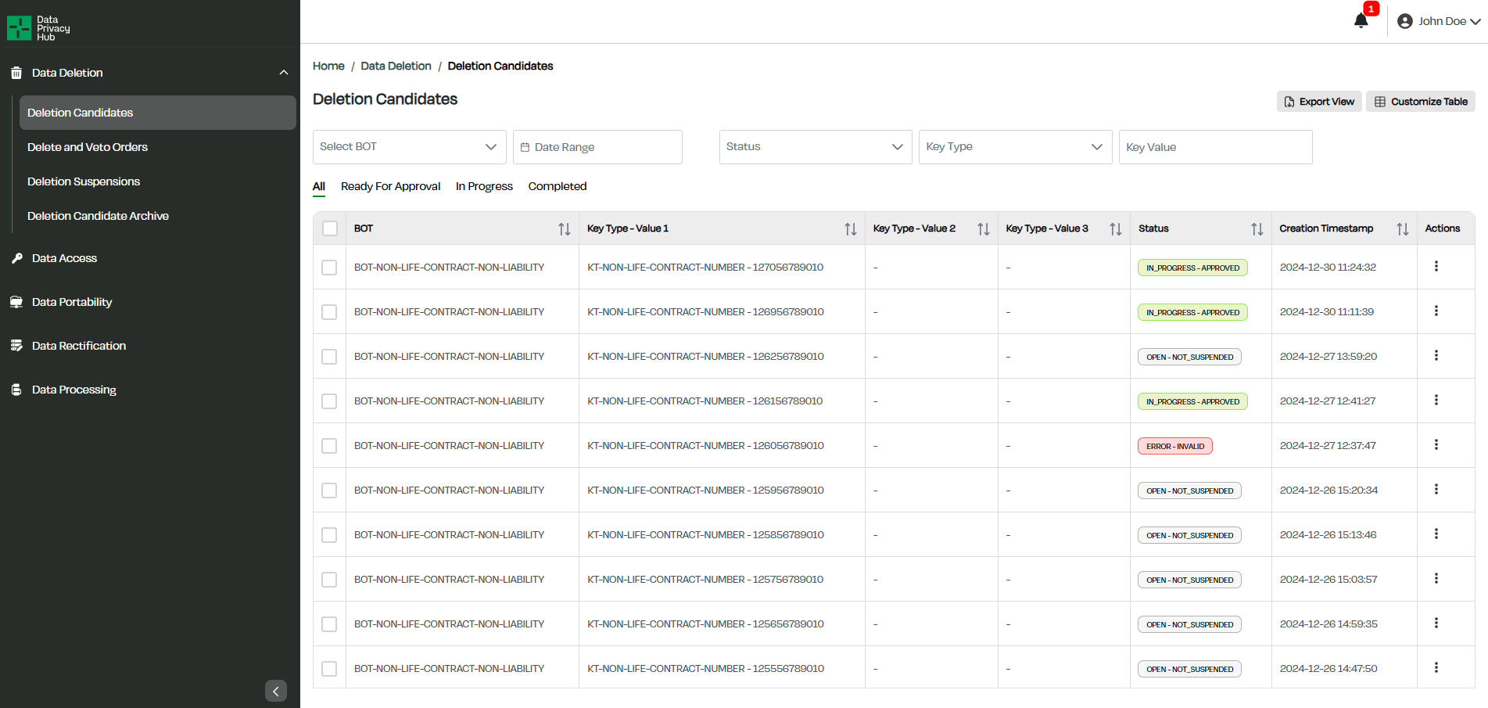Expand the Status filter dropdown
The image size is (1488, 708).
(x=815, y=147)
